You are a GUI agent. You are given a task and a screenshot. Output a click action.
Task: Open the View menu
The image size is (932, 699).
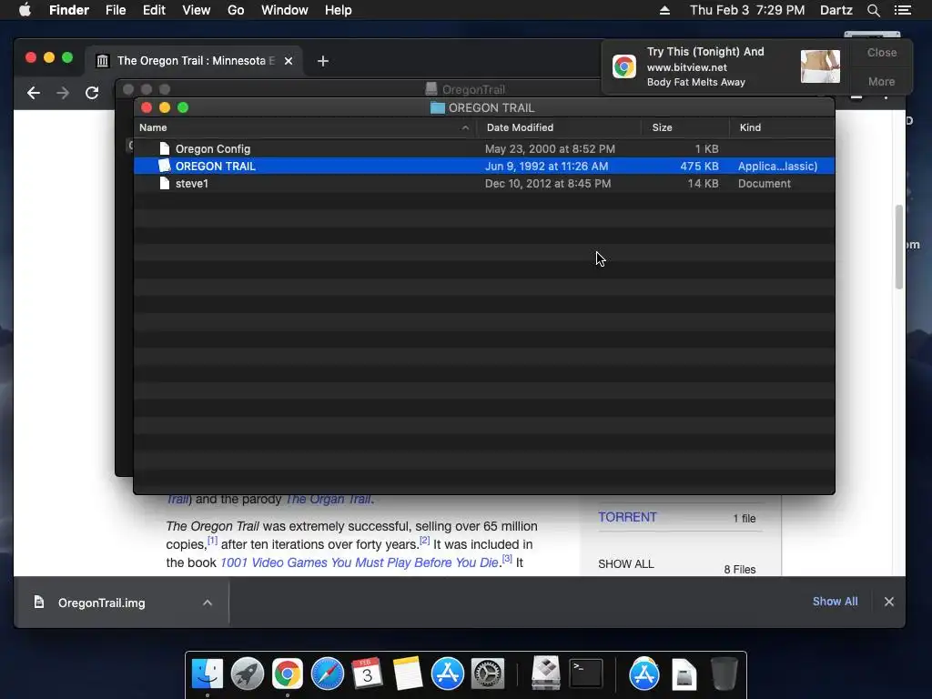click(x=197, y=10)
